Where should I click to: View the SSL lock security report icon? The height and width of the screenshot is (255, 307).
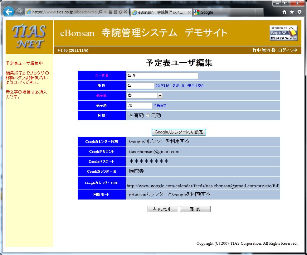click(x=110, y=12)
